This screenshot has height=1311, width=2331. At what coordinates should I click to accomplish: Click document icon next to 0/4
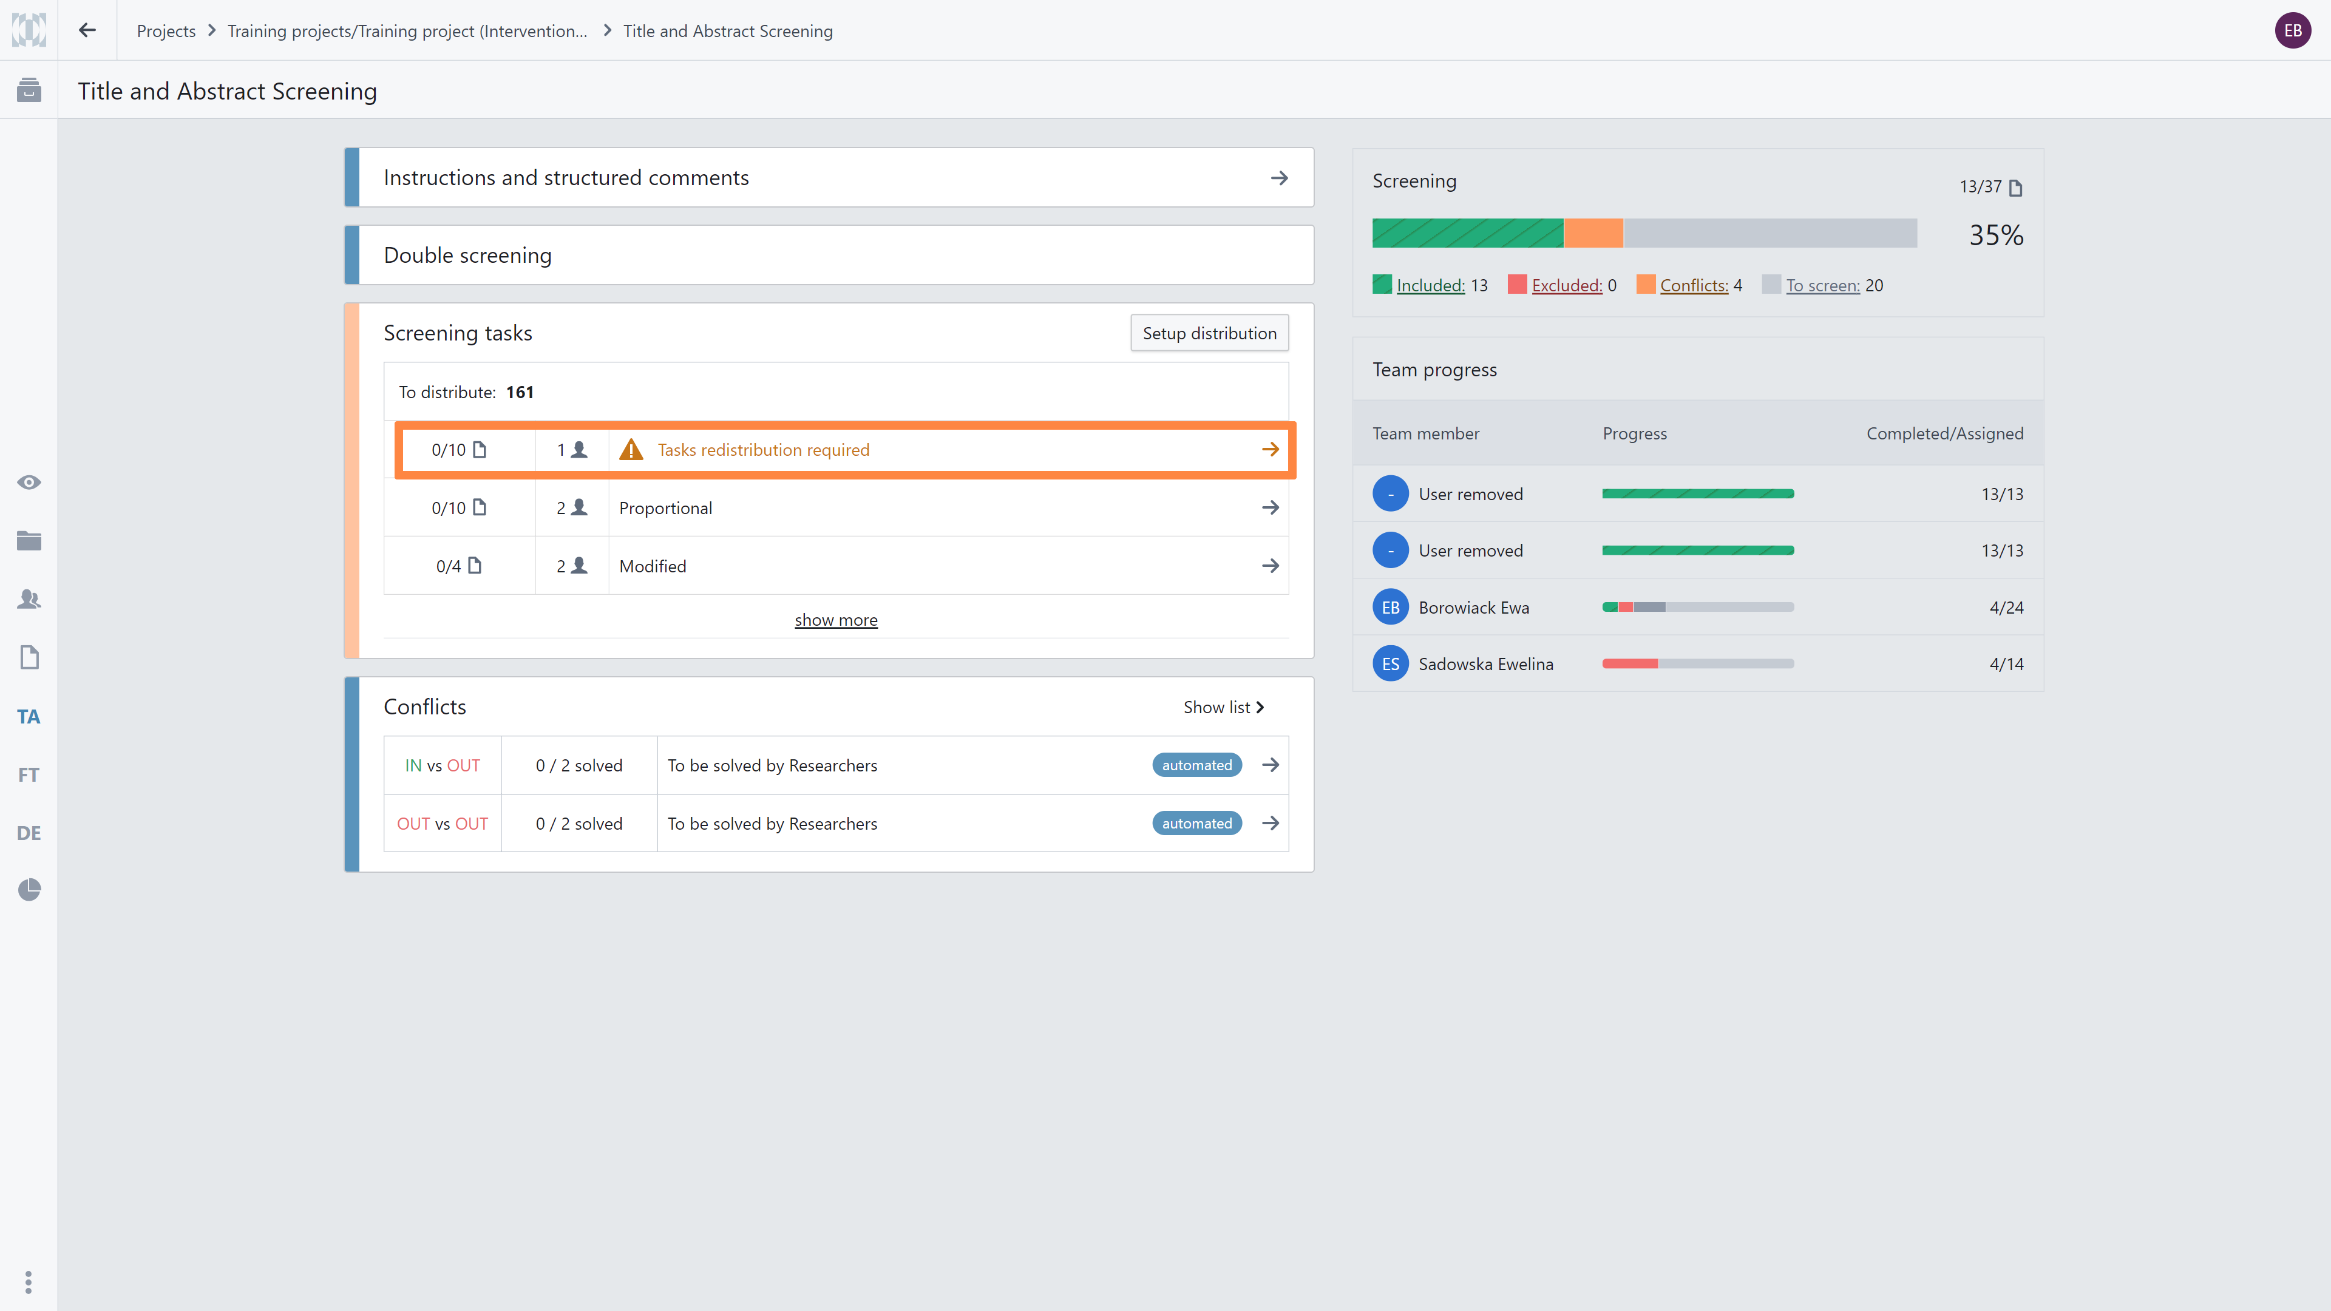[x=475, y=566]
